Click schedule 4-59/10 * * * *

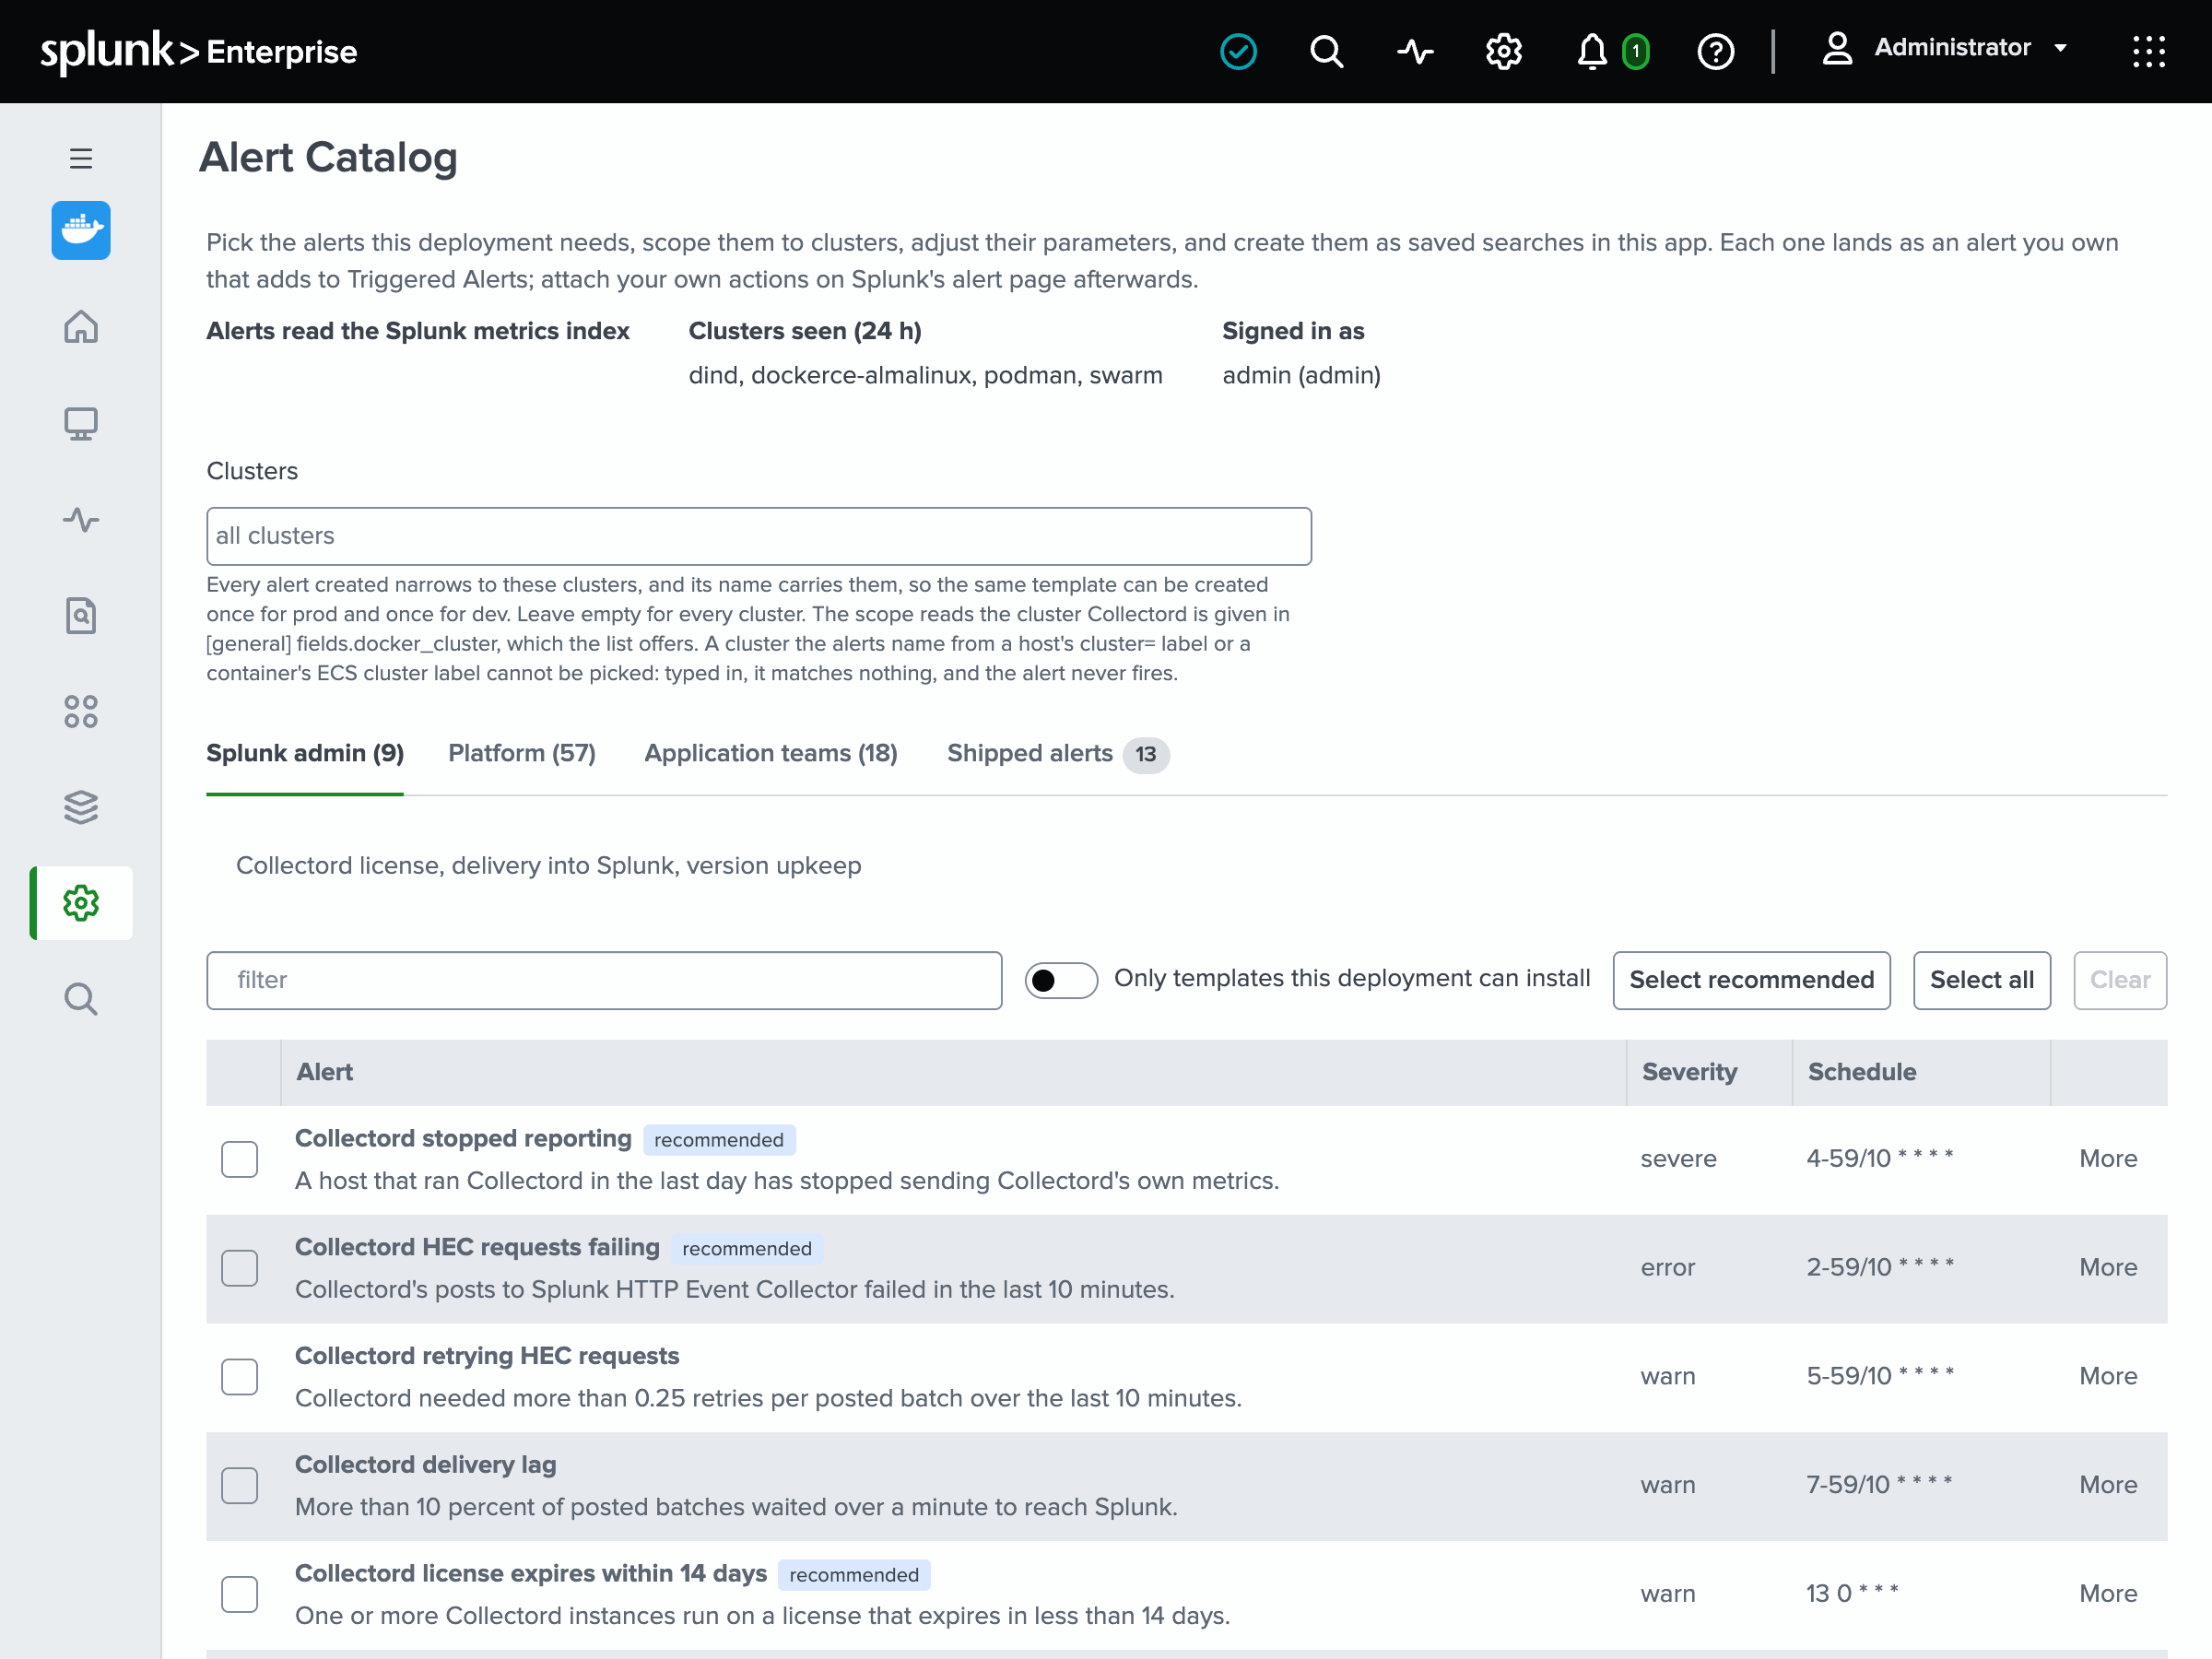tap(1879, 1158)
